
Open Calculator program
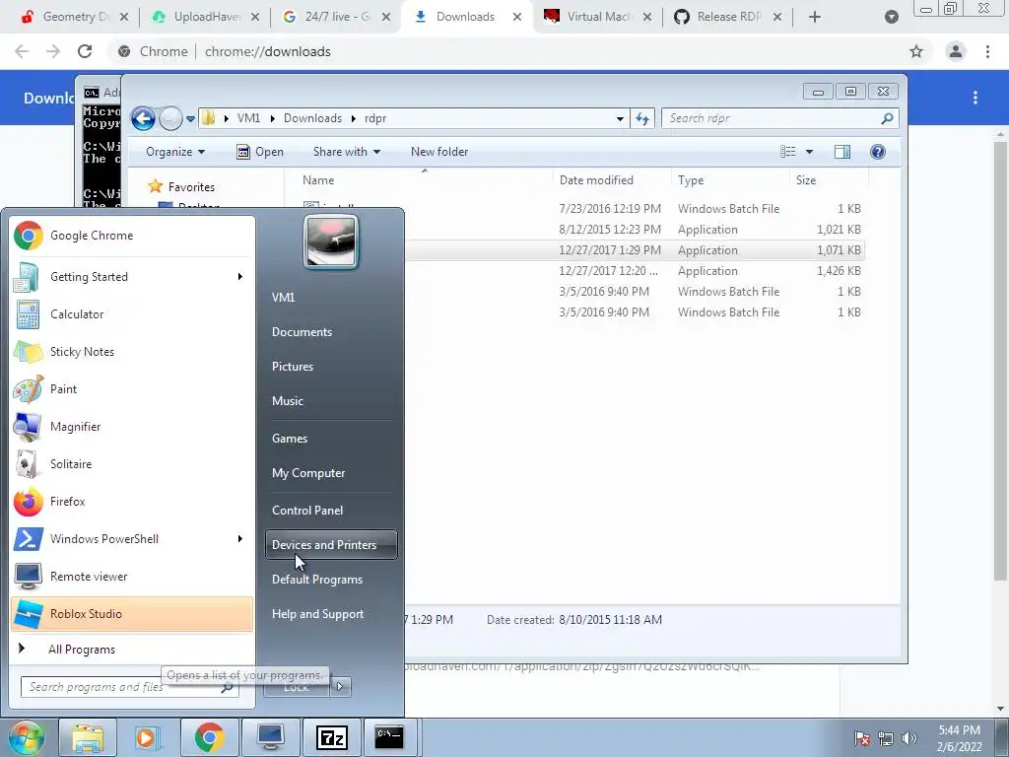(x=132, y=314)
